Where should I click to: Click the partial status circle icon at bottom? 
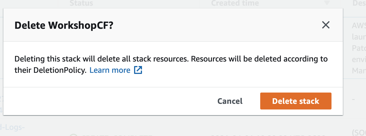coord(74,135)
